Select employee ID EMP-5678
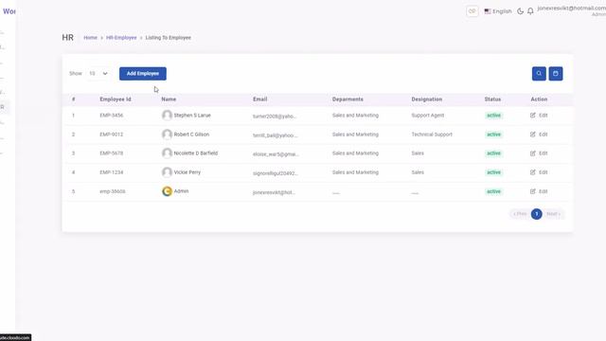Image resolution: width=606 pixels, height=341 pixels. 112,153
